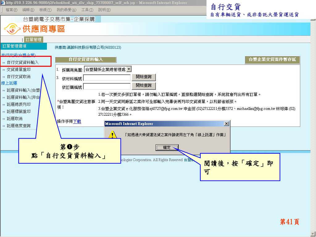Click the 自行交貨資料輸入 header button
The height and width of the screenshot is (237, 316).
pyautogui.click(x=86, y=60)
